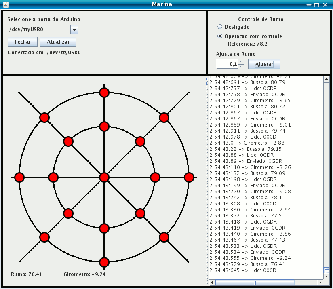Close the Marina window
This screenshot has height=289, width=333.
click(325, 5)
